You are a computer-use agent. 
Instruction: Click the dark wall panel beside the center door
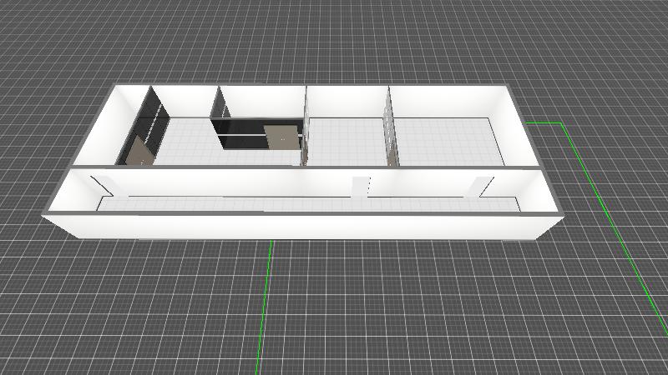click(x=238, y=135)
